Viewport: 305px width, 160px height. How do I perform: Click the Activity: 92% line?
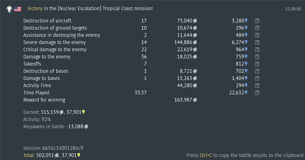(x=37, y=119)
